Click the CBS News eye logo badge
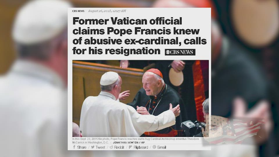This screenshot has height=157, width=279. point(180,52)
